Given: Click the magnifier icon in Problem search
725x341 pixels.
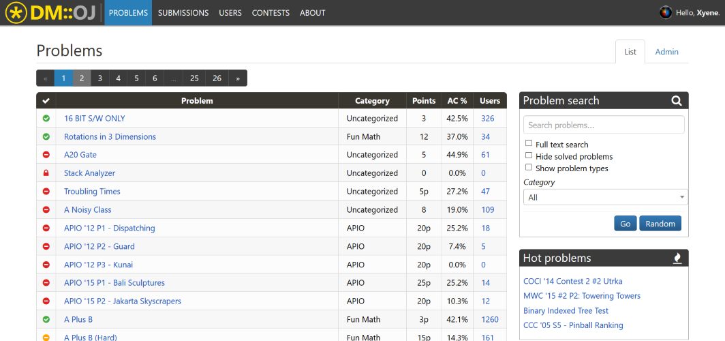Looking at the screenshot, I should (x=677, y=100).
